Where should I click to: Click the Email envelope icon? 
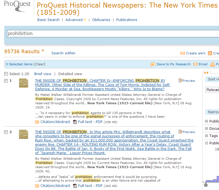195,64
